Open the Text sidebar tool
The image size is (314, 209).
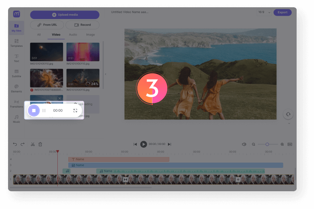point(17,58)
